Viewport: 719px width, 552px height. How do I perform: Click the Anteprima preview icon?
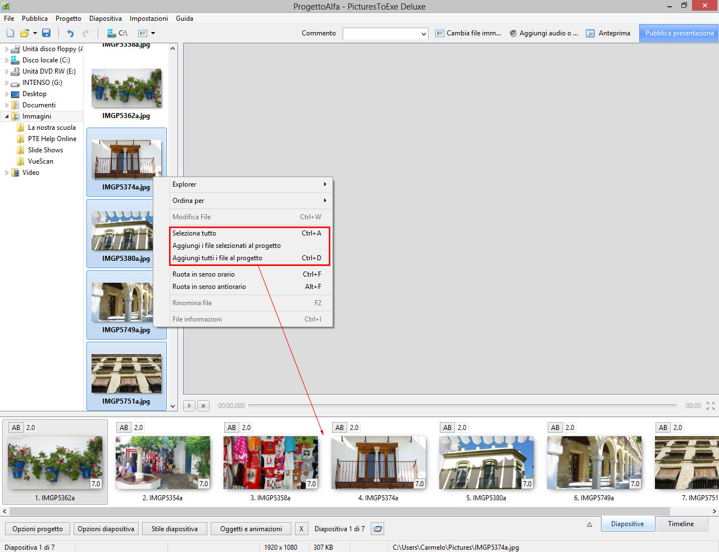tap(590, 33)
